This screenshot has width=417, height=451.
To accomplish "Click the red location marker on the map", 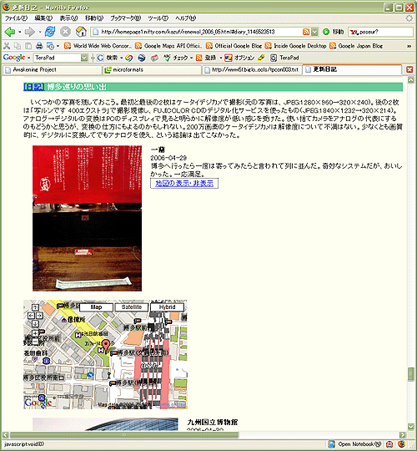I will click(106, 346).
